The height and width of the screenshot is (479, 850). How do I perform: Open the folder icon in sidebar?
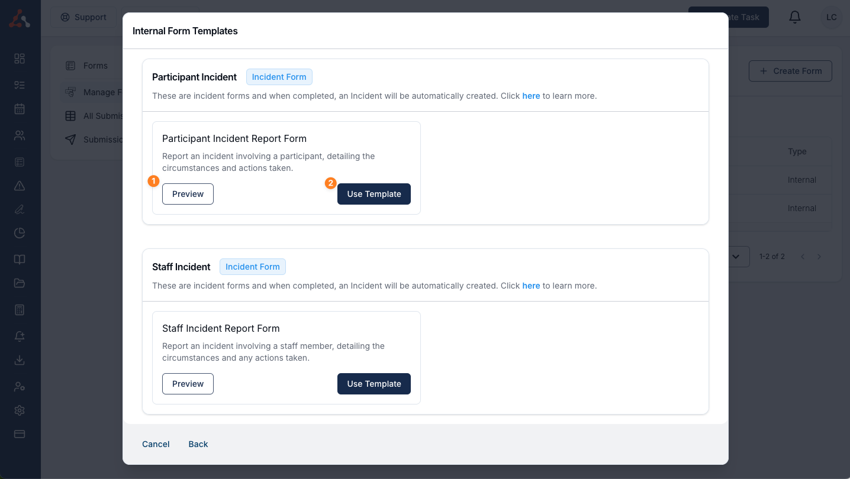coord(20,283)
